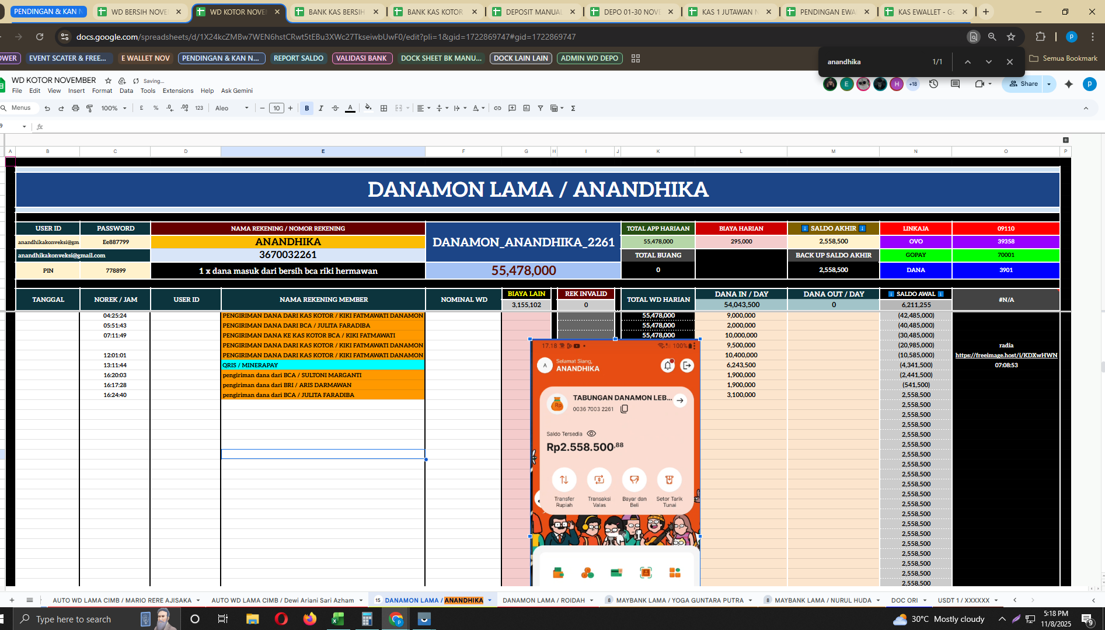Toggle saldo visibility eye in Danamon app image
Screen dimensions: 1105x630
(591, 433)
